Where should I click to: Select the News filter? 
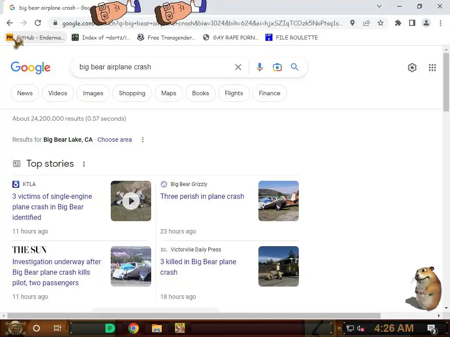point(25,93)
